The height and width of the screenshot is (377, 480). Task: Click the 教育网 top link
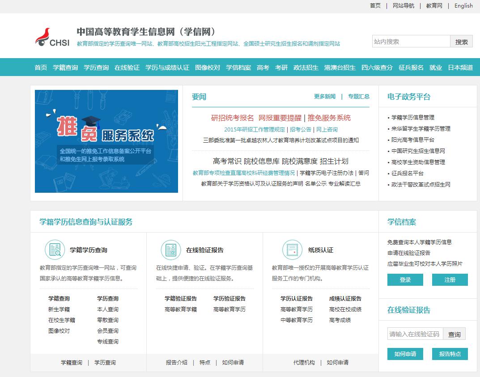click(x=434, y=5)
